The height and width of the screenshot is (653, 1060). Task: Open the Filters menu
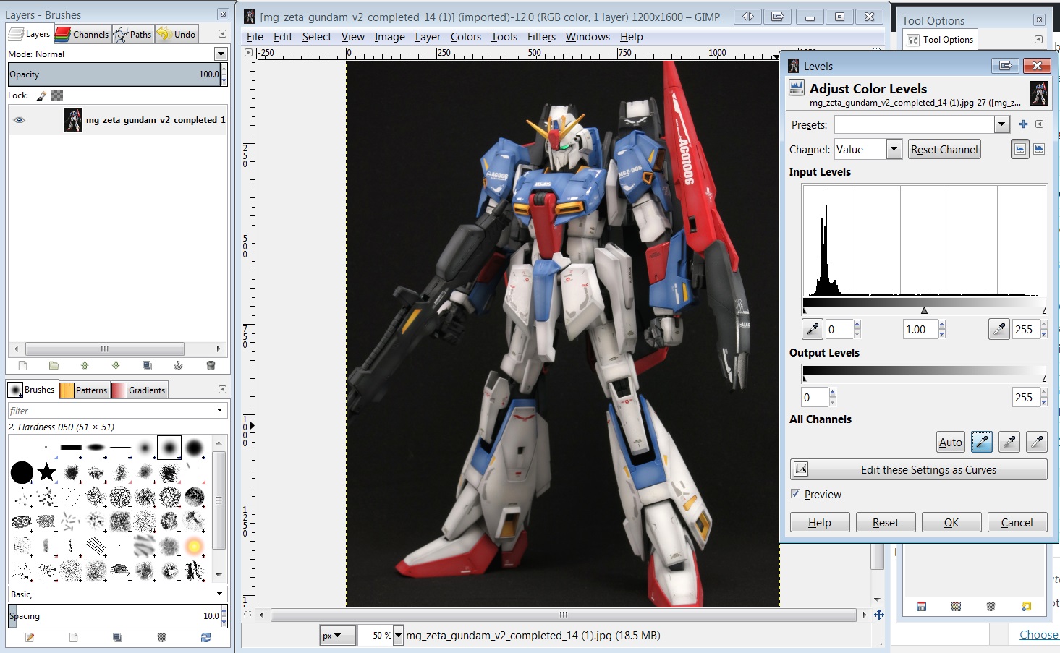point(541,36)
